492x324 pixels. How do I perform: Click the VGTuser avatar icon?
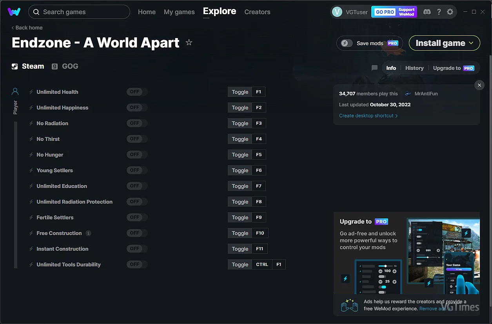[337, 12]
